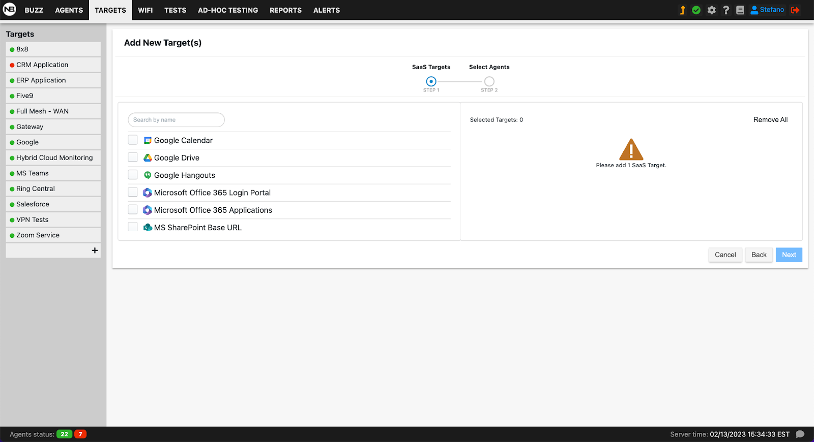Click the green status dot for Zoom Service
Viewport: 814px width, 442px height.
[x=12, y=236]
